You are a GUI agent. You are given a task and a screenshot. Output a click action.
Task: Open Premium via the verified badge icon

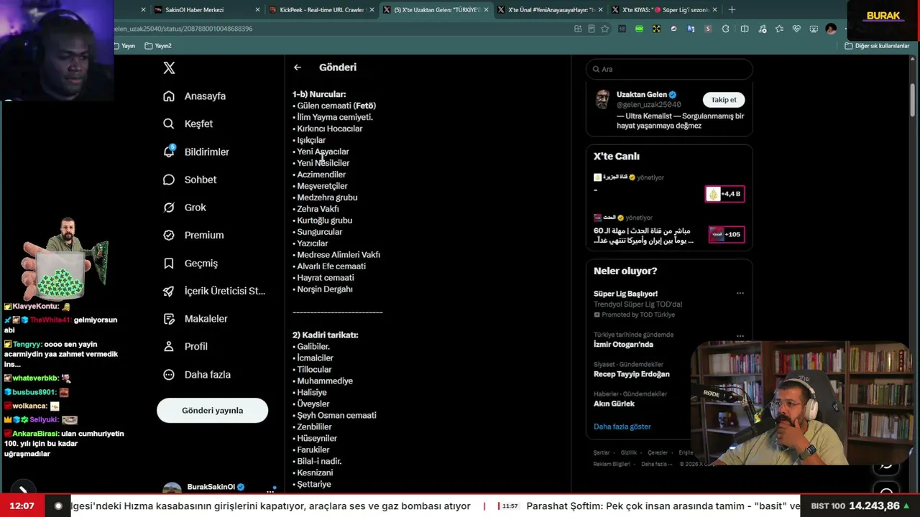(x=169, y=235)
